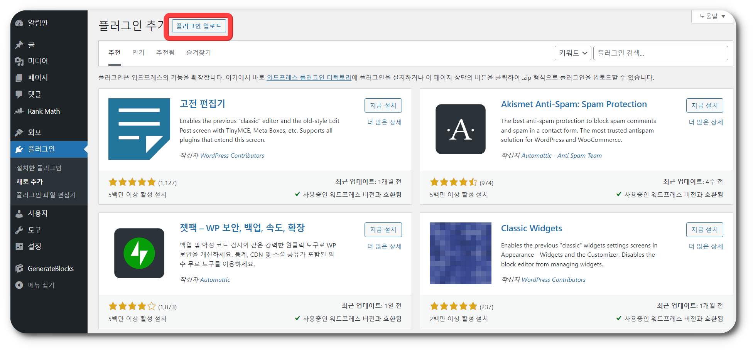Click 최근 업데이트: 1일 전 text
753x350 pixels.
point(371,306)
